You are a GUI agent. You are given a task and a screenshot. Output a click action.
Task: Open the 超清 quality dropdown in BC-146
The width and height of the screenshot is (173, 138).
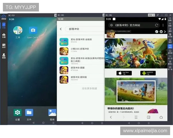coord(151,15)
